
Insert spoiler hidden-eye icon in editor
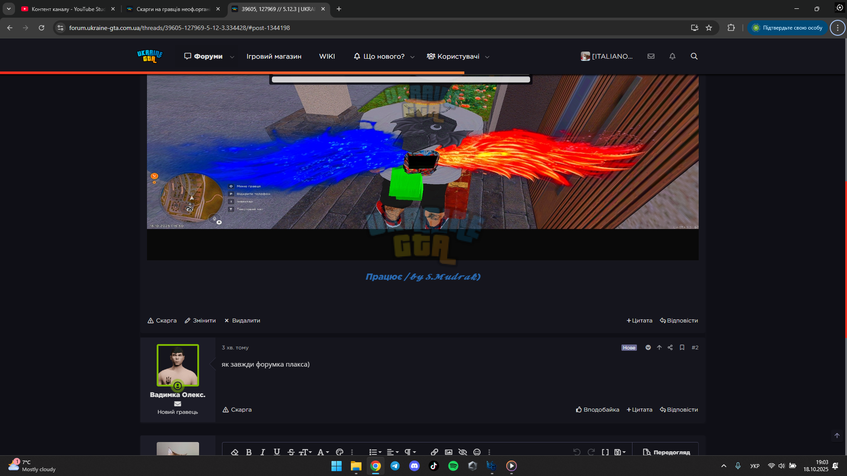(463, 452)
